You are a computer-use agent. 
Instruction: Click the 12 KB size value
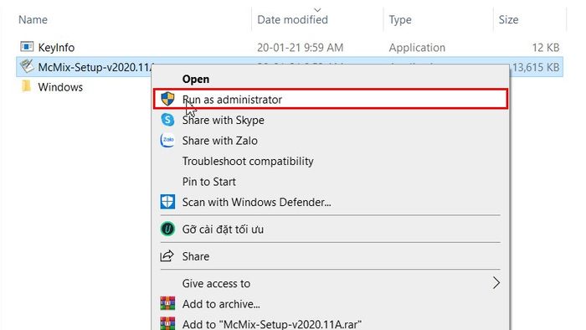(x=546, y=48)
